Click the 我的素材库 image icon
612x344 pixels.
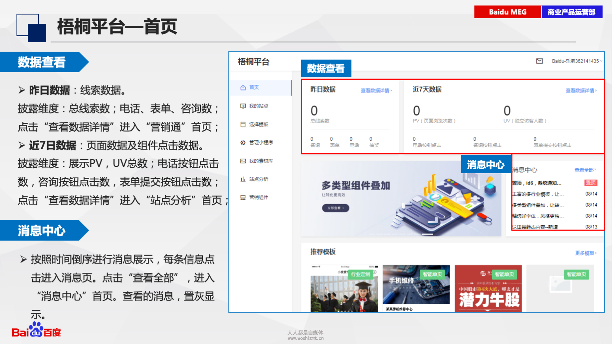[243, 161]
